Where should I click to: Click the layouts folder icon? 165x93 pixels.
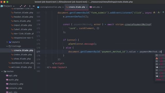(x=10, y=42)
